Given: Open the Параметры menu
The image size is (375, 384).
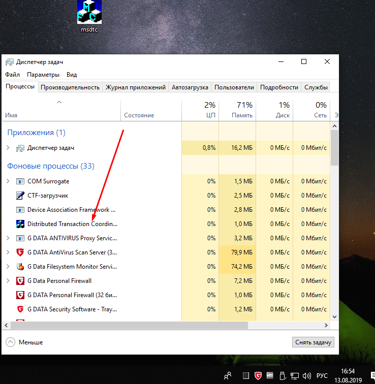Looking at the screenshot, I should click(x=43, y=75).
